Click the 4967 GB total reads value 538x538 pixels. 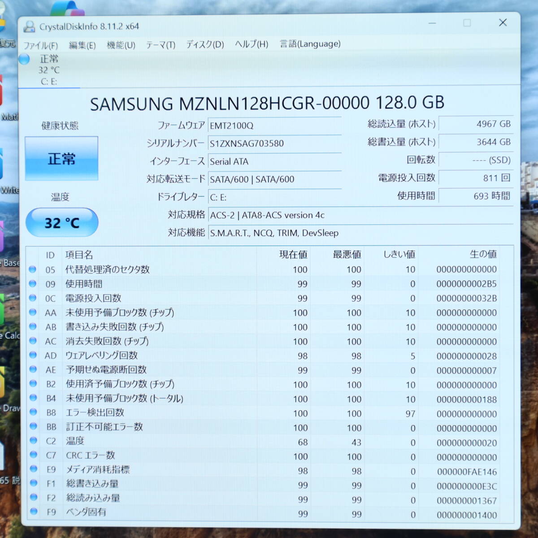coord(476,124)
